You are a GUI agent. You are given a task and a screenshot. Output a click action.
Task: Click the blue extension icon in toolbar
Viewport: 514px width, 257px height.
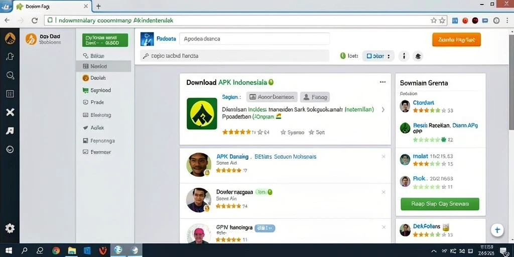coord(455,20)
